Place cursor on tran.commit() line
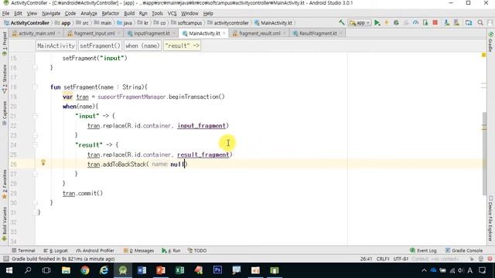 click(83, 193)
